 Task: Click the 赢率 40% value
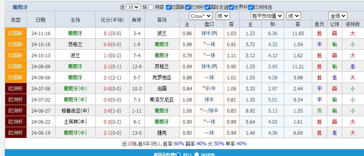tap(202, 144)
